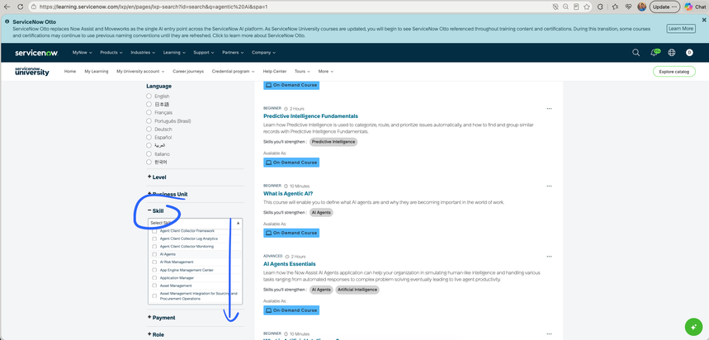Go to the Home menu item
This screenshot has width=709, height=340.
click(x=70, y=72)
